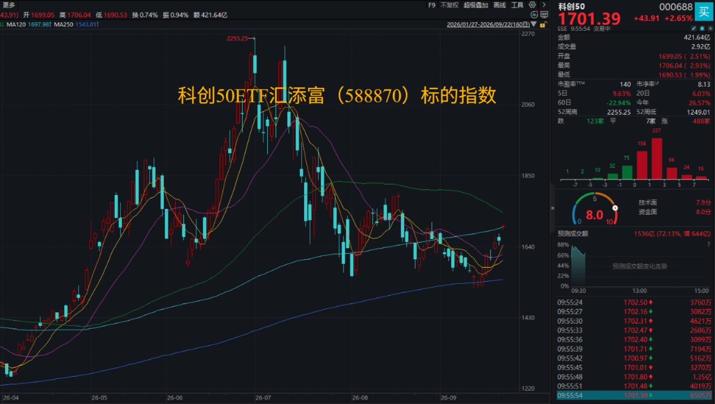Click the 最高 high price label

564,65
